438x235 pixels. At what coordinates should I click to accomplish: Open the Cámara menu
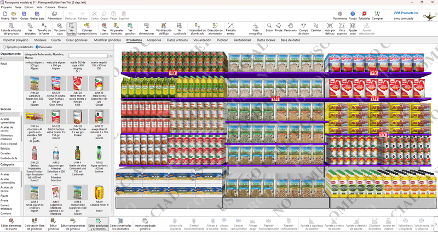coord(50,7)
